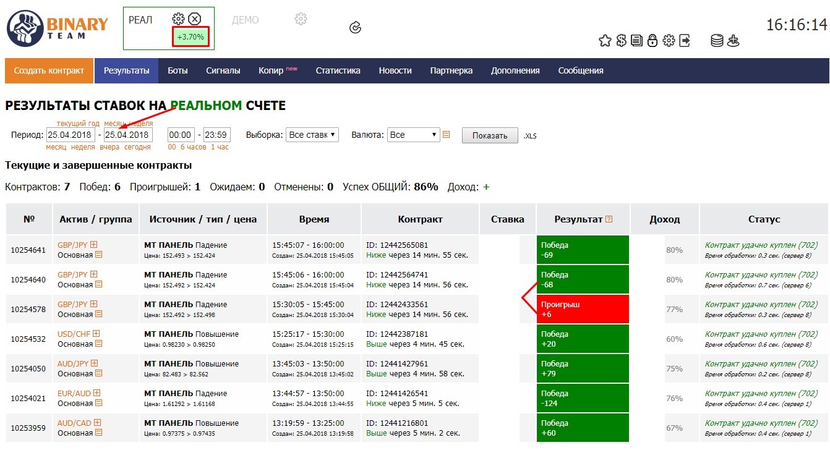Expand plus icon for GBP/JPY row 10254641
Image resolution: width=830 pixels, height=453 pixels.
[x=94, y=245]
